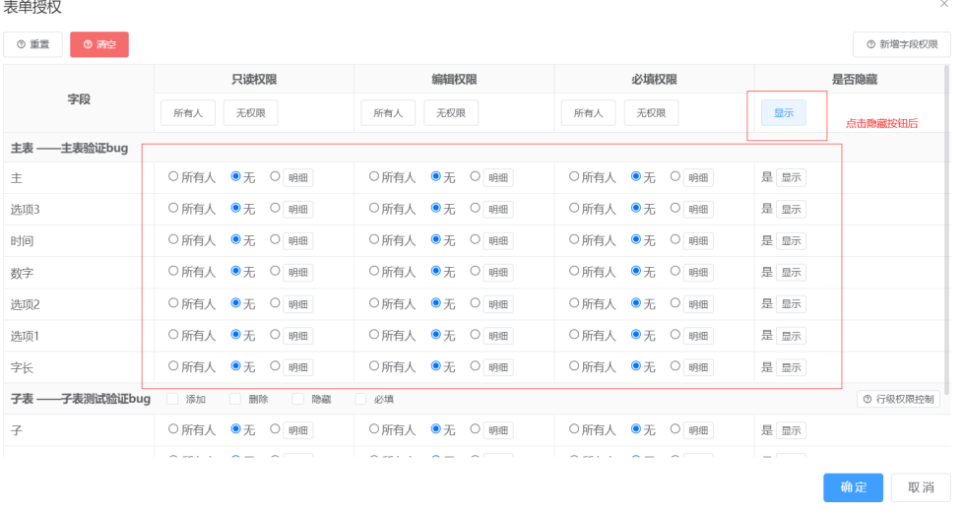Click the 显示 button under 是否隐藏 header
This screenshot has height=514, width=965.
pos(783,113)
